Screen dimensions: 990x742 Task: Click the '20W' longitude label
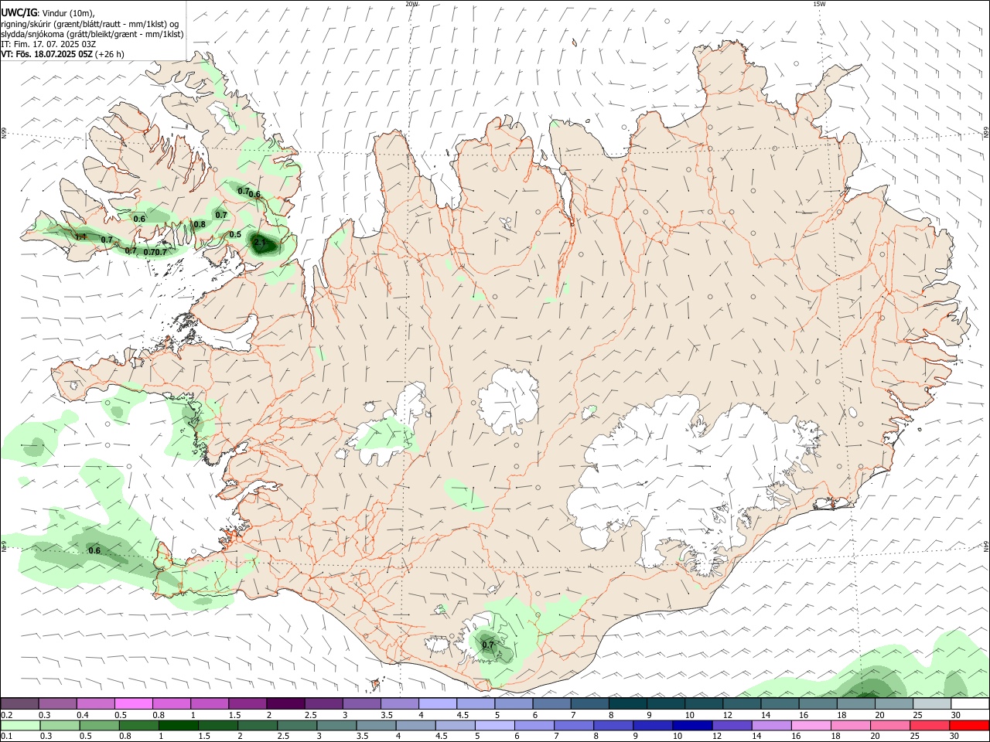point(411,4)
